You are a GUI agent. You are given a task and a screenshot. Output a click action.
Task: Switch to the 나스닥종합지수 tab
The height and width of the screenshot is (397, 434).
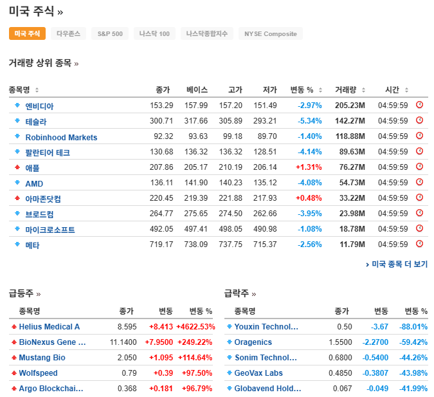point(207,33)
